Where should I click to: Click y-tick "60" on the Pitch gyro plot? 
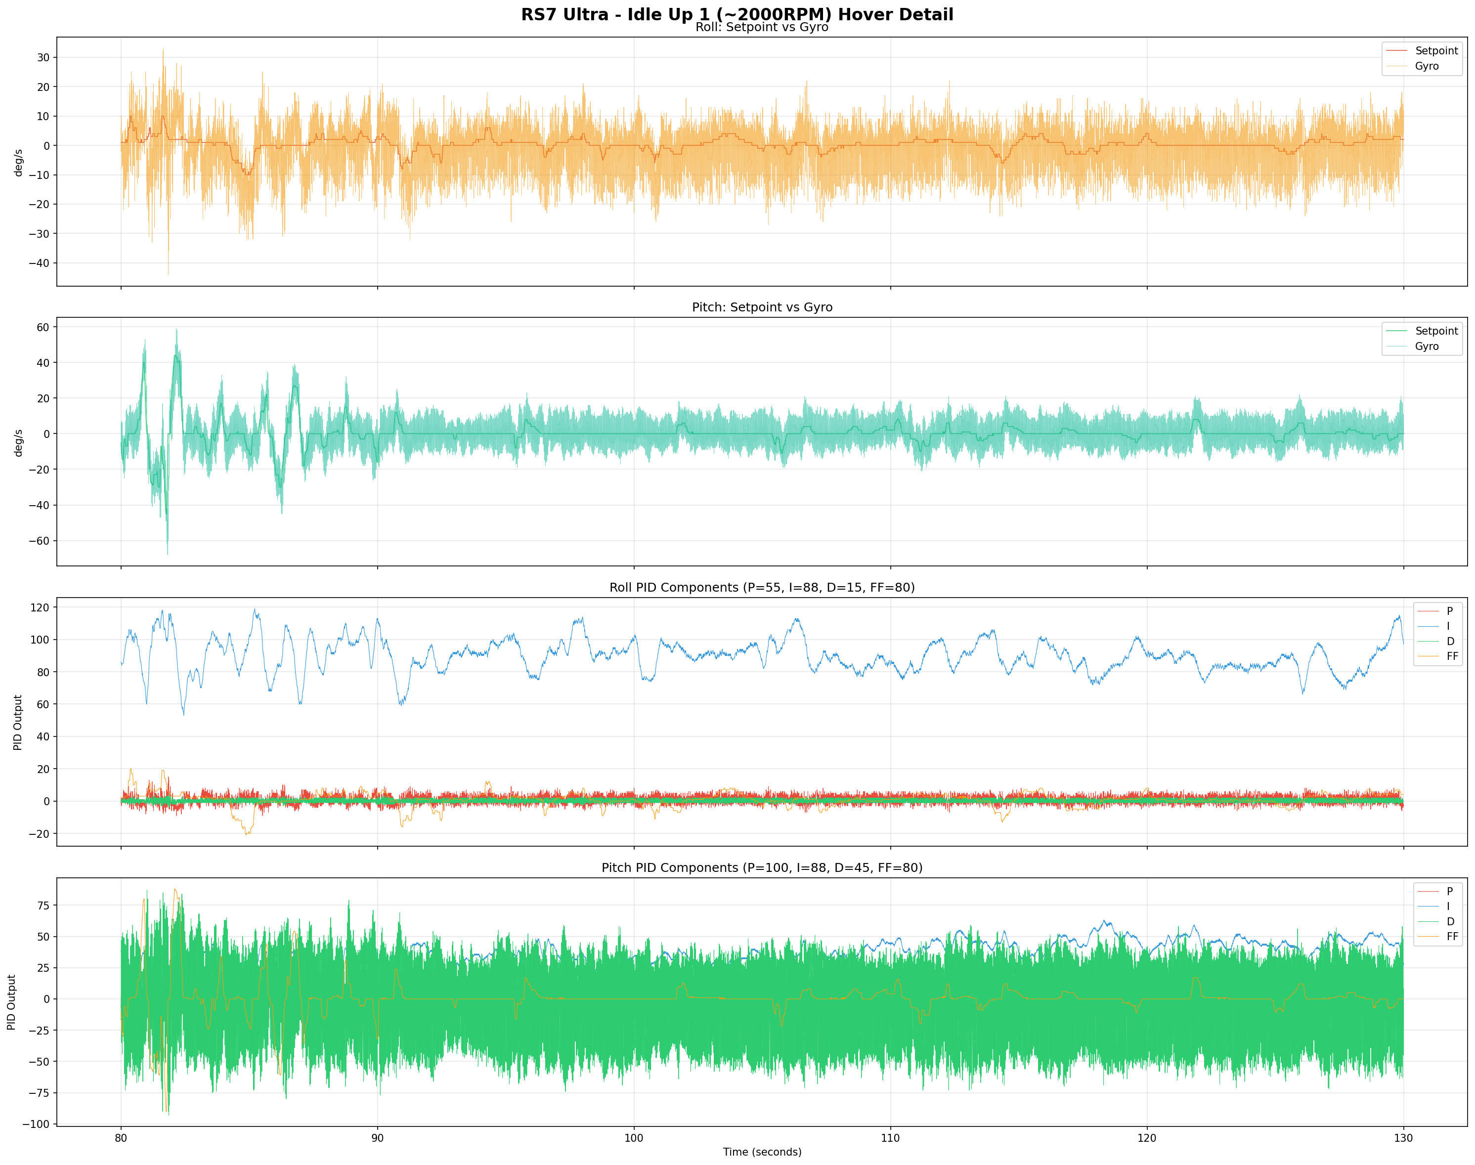point(43,327)
